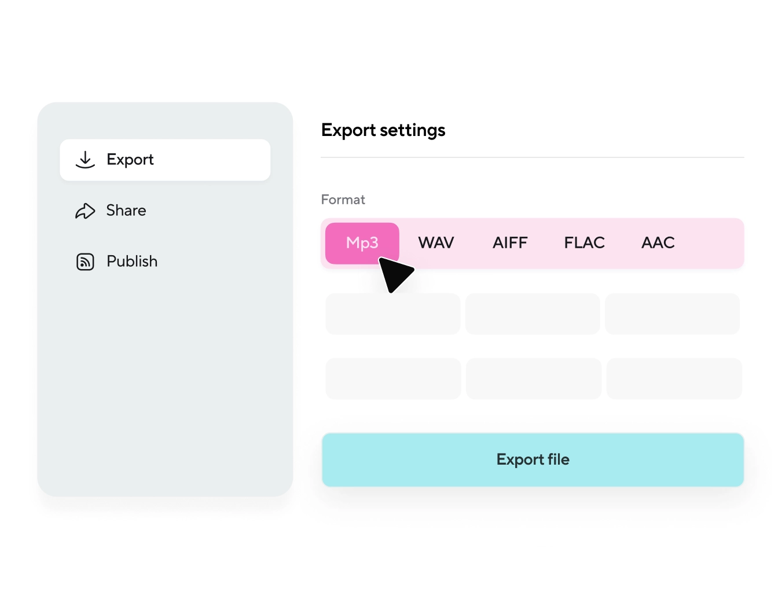782x596 pixels.
Task: Click the left placeholder box in upper row
Action: [392, 314]
